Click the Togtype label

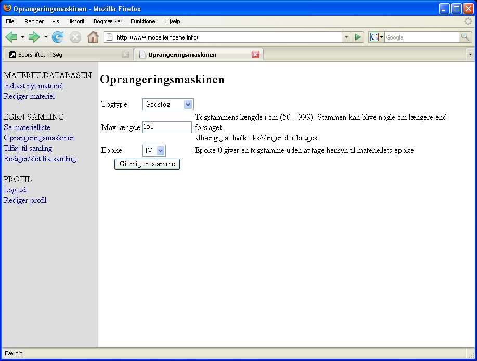pos(114,105)
